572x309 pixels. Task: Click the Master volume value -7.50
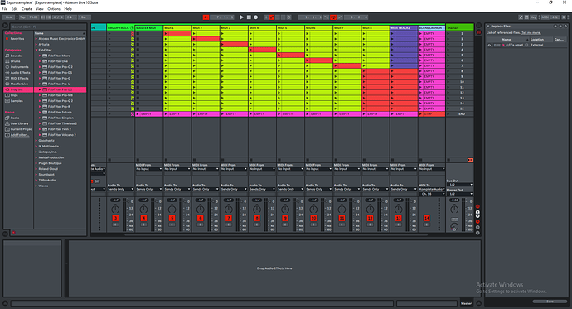tap(453, 200)
